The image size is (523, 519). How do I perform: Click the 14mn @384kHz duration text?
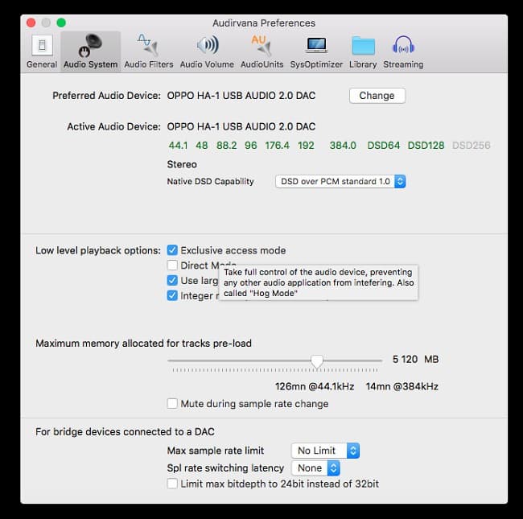pos(402,386)
